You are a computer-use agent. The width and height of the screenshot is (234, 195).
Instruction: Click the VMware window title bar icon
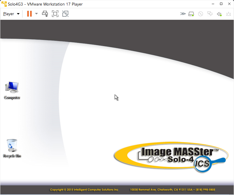click(x=4, y=4)
